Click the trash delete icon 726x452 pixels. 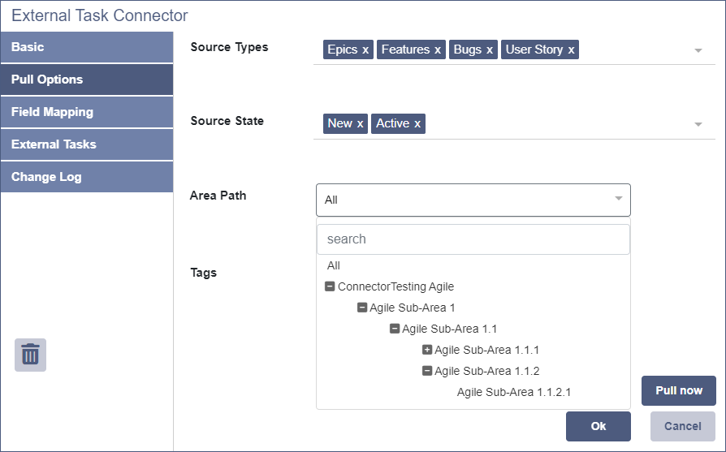30,355
